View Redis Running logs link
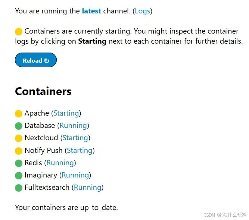The height and width of the screenshot is (220, 249). (60, 163)
